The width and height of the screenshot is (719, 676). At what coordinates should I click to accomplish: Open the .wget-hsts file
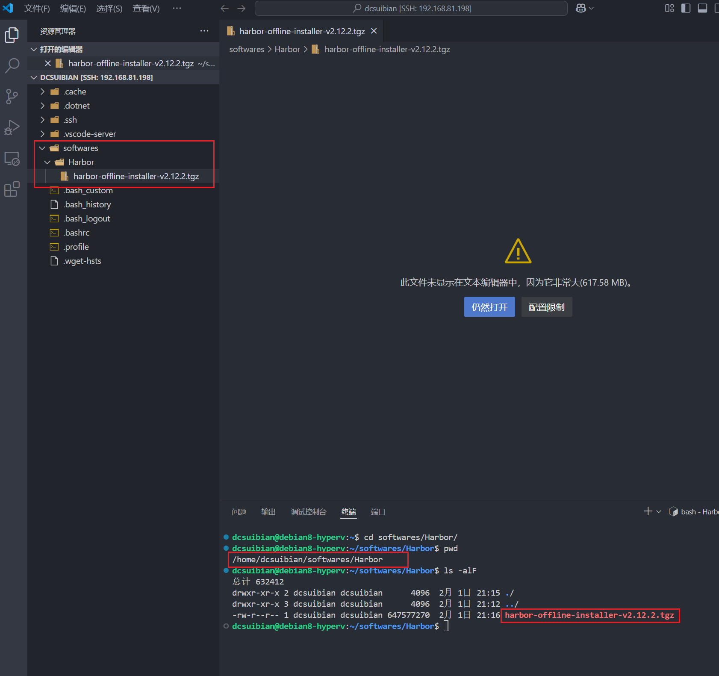point(123,261)
